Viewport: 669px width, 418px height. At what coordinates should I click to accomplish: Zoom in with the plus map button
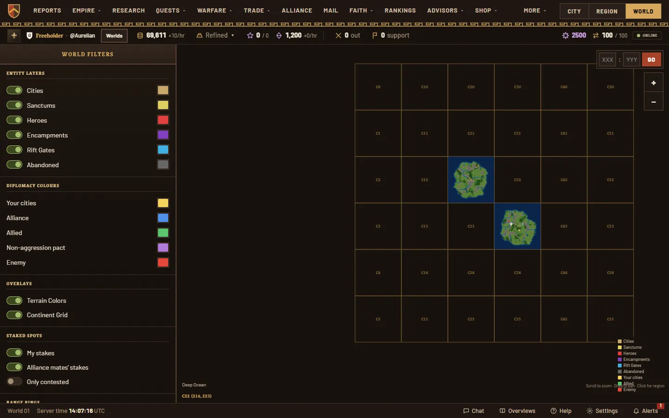(x=653, y=83)
